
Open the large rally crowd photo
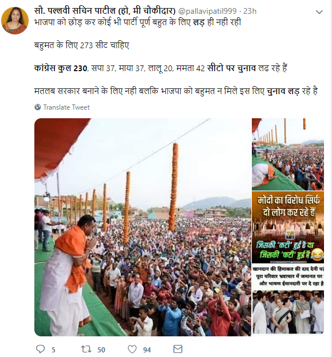[x=143, y=227]
